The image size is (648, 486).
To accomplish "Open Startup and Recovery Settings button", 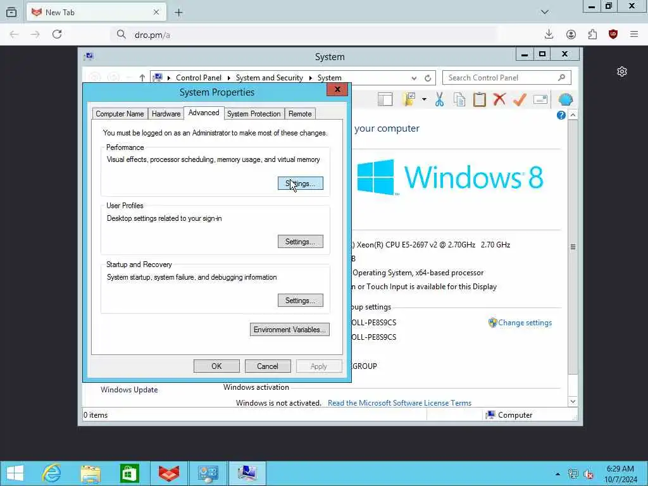I will (301, 301).
